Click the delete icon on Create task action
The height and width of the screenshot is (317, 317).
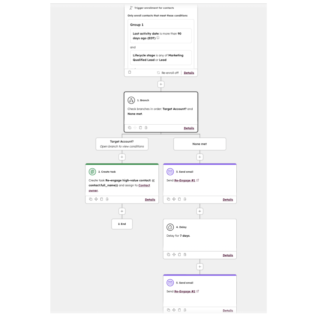tap(107, 199)
